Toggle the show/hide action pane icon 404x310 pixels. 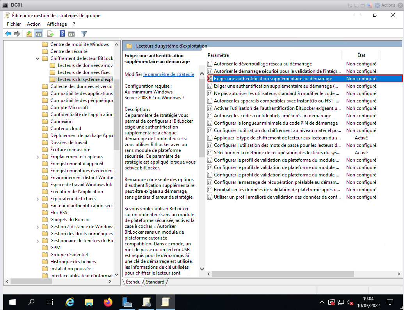point(71,34)
